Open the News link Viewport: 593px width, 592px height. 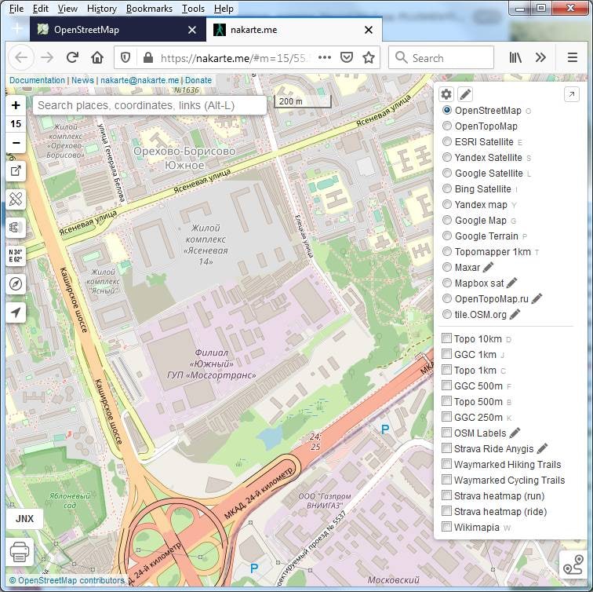coord(82,80)
